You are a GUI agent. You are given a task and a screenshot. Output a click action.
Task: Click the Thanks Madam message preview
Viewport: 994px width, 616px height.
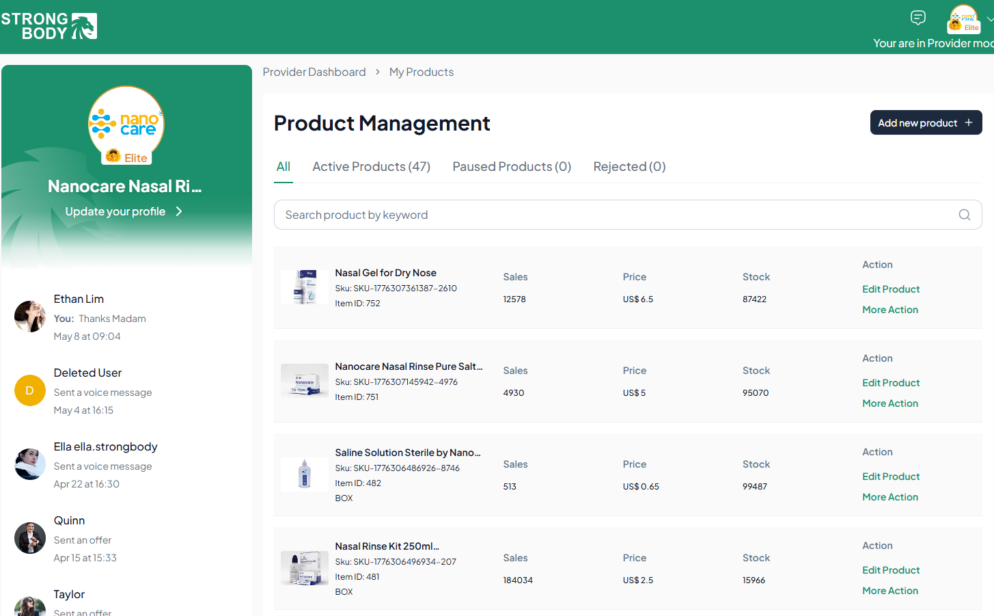point(112,319)
